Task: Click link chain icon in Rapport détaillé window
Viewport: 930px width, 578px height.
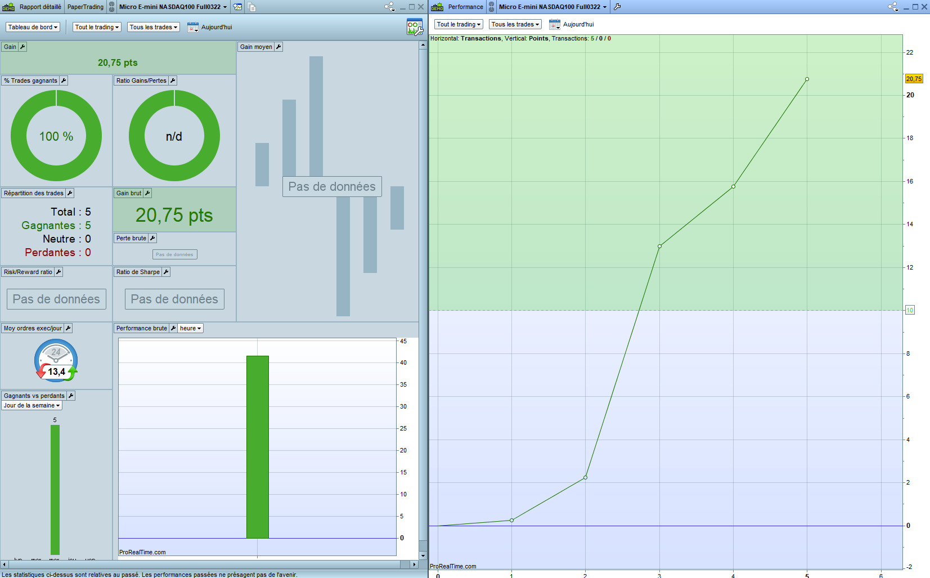Action: pos(111,7)
